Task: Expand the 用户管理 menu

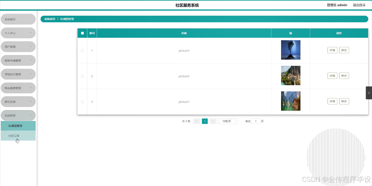Action: tap(18, 46)
